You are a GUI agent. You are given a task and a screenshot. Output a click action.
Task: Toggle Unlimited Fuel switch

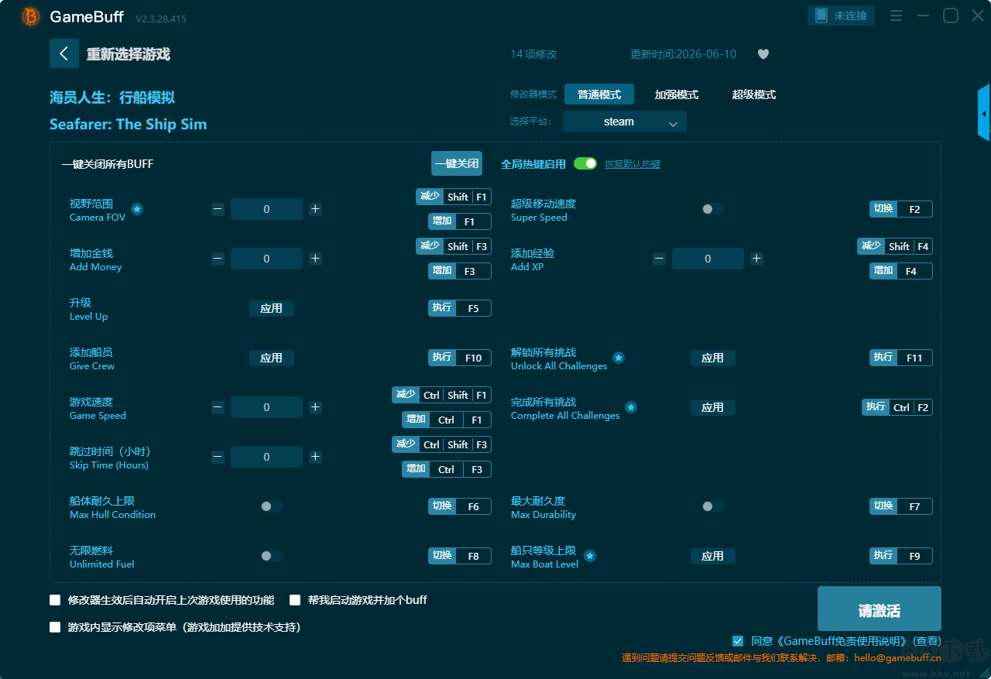point(272,556)
